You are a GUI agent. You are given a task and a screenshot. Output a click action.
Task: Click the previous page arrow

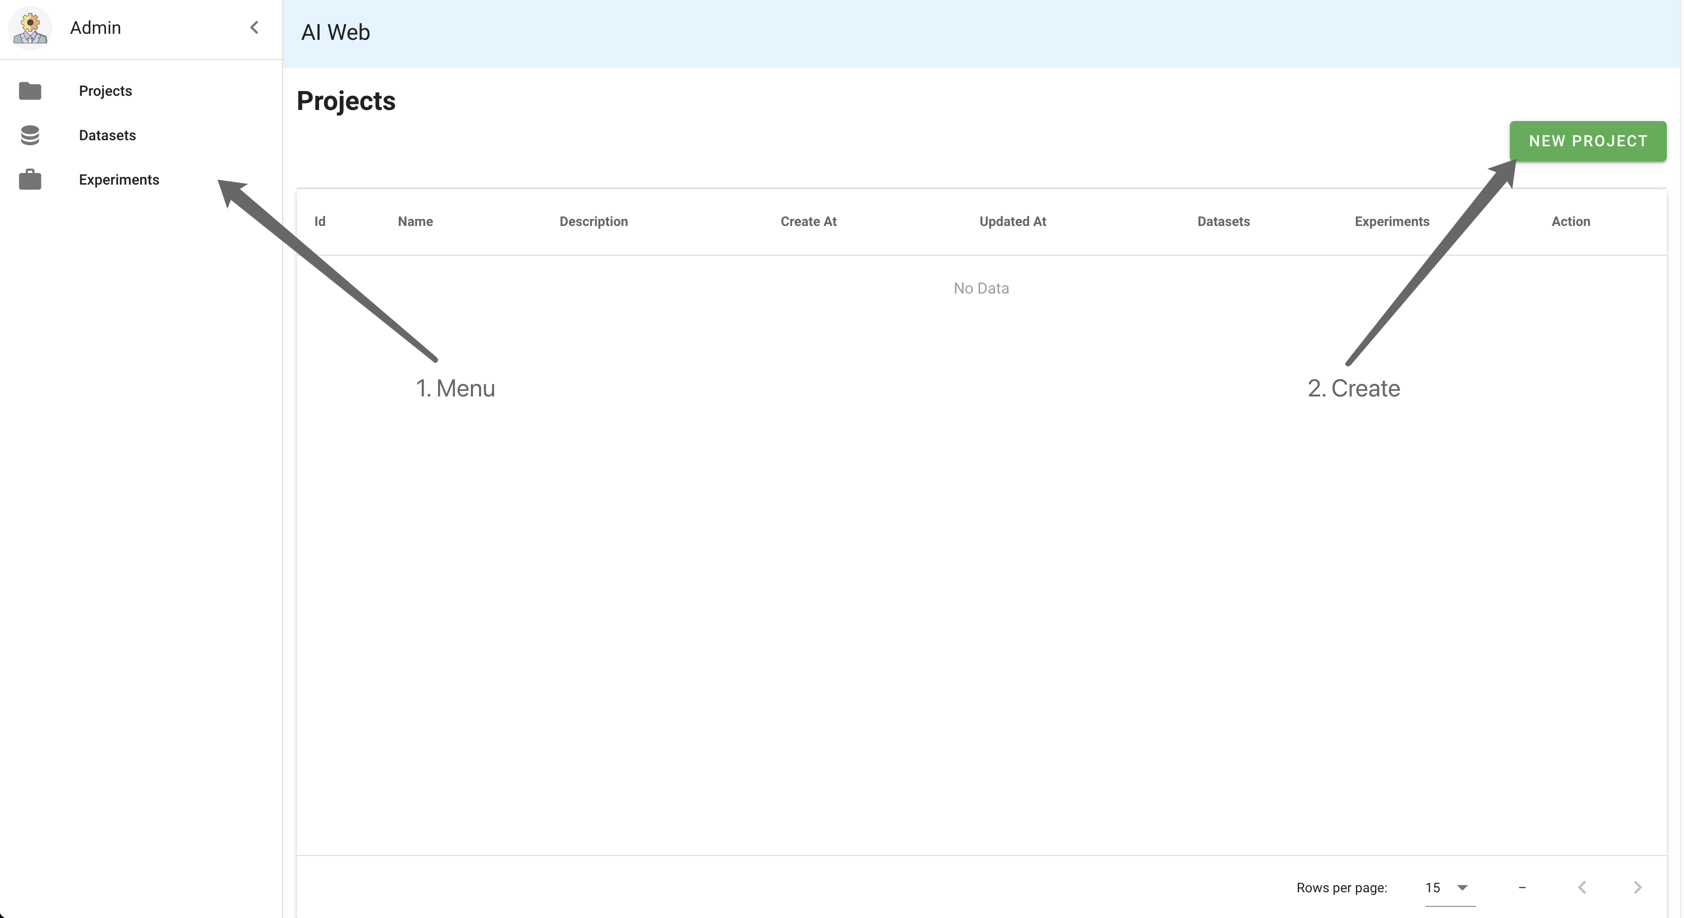point(1582,887)
